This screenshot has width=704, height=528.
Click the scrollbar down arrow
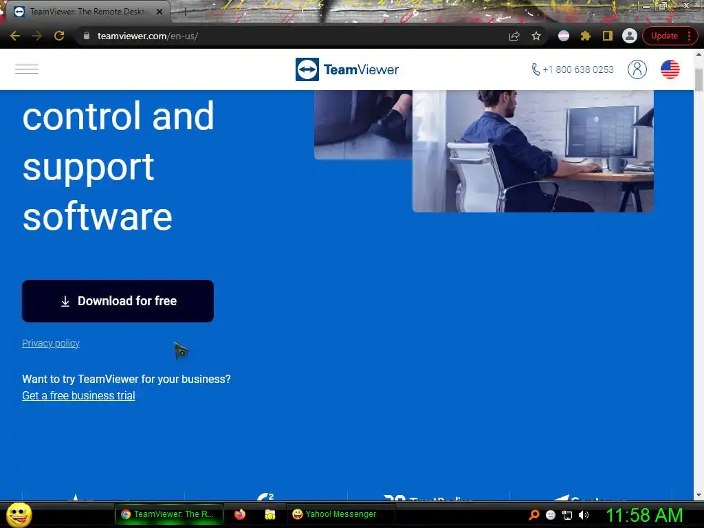click(698, 495)
